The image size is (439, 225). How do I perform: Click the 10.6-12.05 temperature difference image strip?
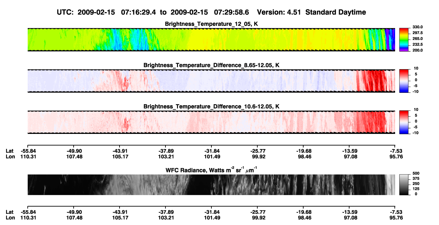click(x=211, y=122)
